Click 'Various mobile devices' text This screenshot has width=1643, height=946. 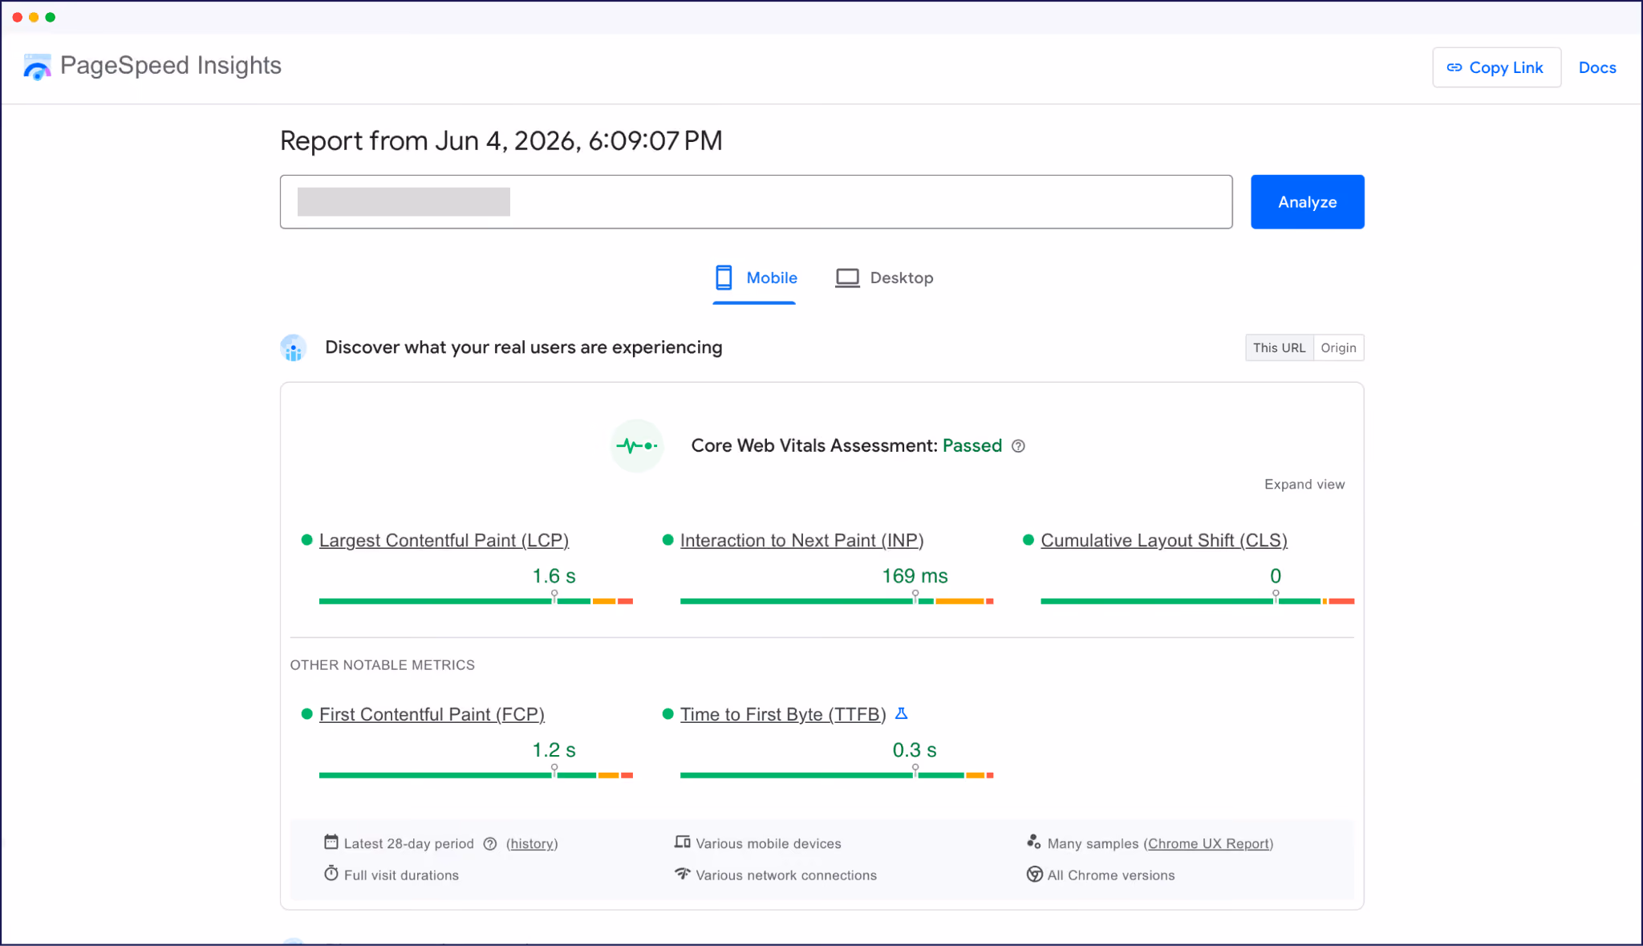pyautogui.click(x=769, y=844)
